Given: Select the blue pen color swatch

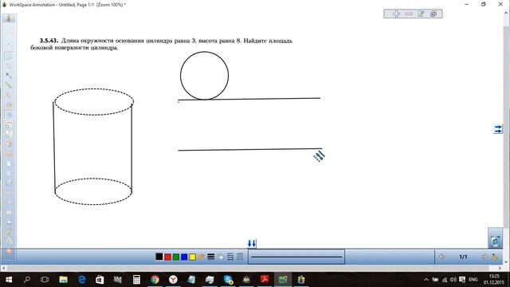Looking at the screenshot, I should pos(184,257).
